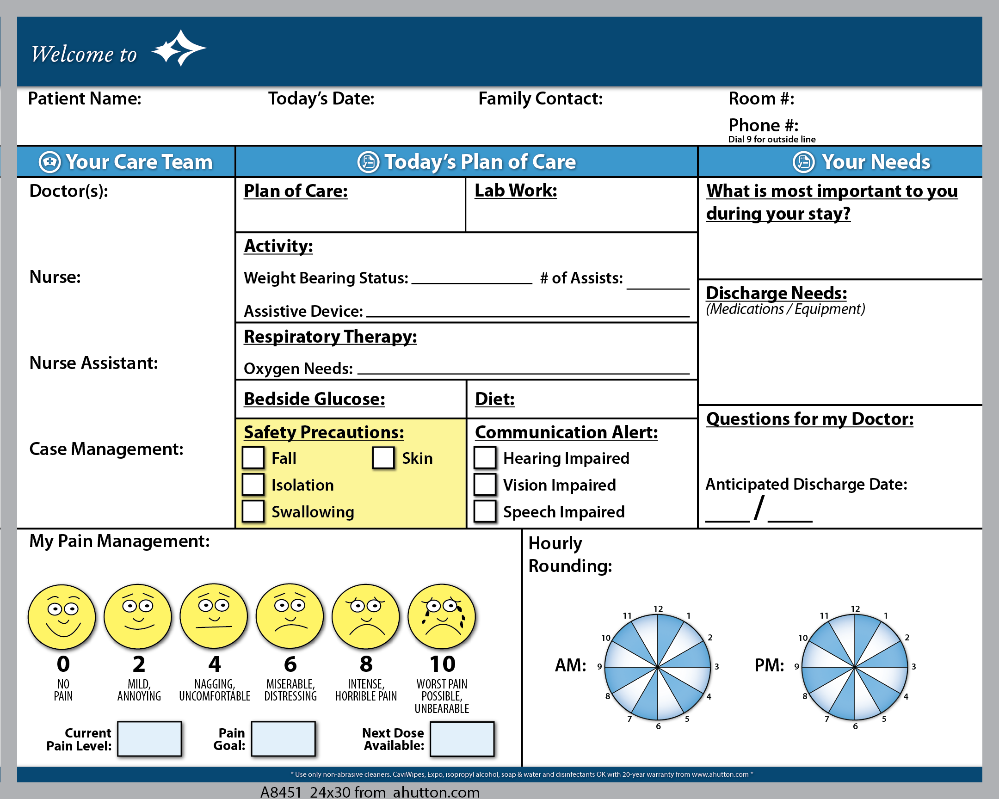Click the Patient Name label
Image resolution: width=999 pixels, height=799 pixels.
pos(85,98)
